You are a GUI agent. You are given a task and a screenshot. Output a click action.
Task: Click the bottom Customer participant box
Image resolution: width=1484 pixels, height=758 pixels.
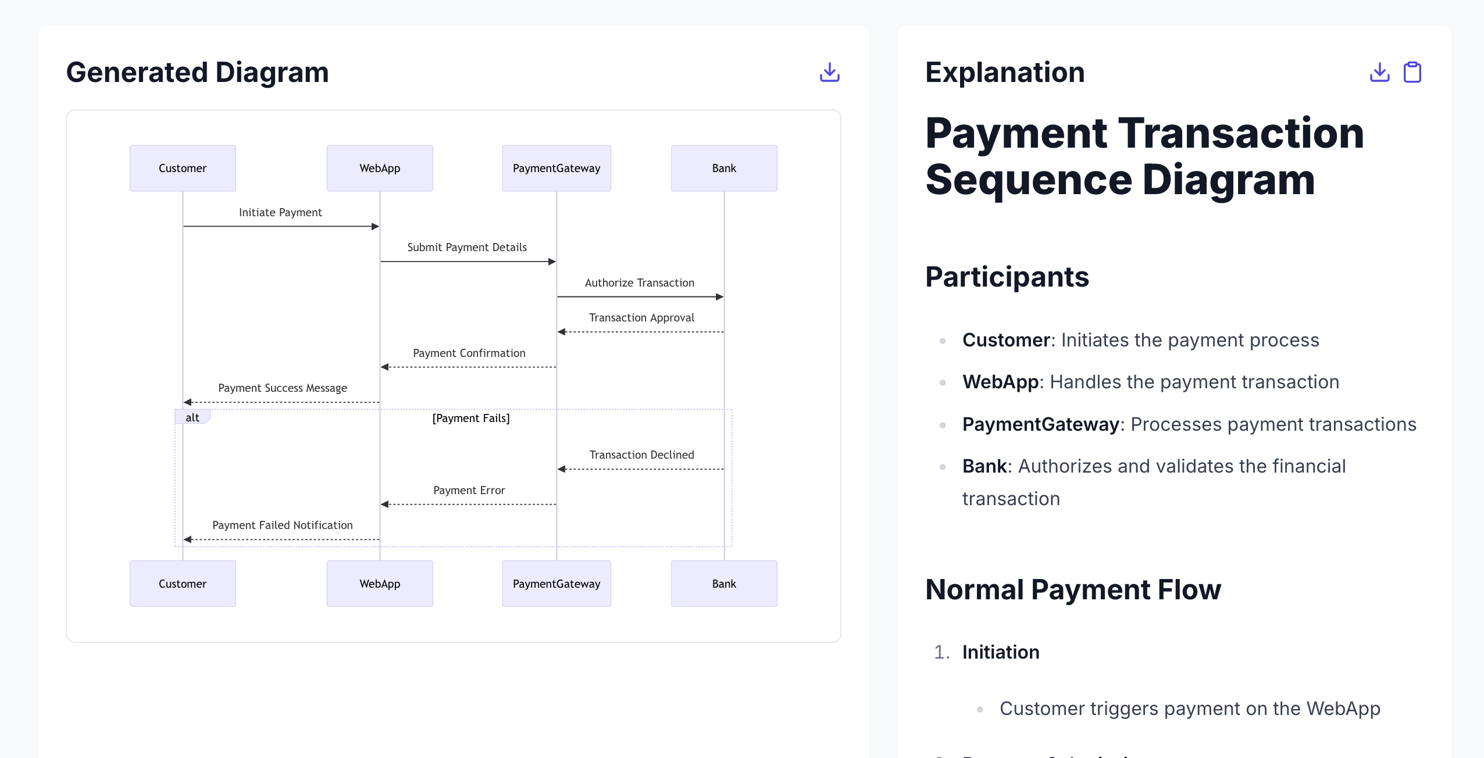pyautogui.click(x=183, y=584)
